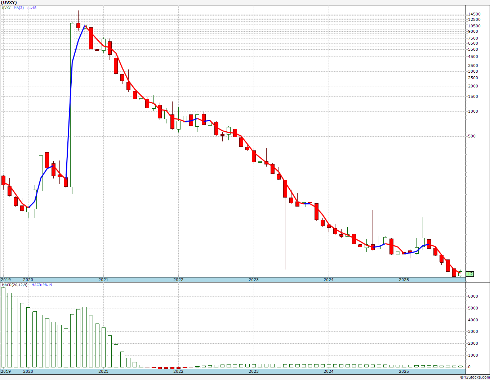Click the current price tag showing 12

[x=470, y=274]
